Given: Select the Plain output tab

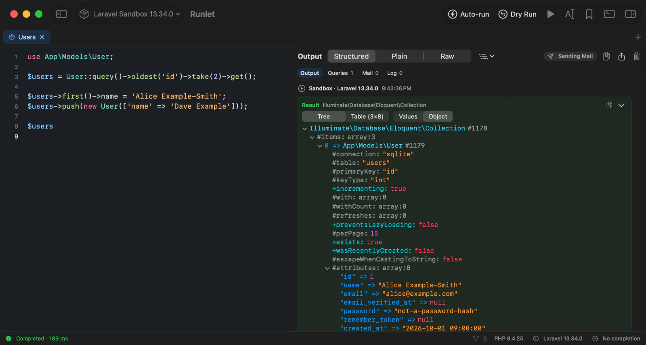Looking at the screenshot, I should click(x=399, y=56).
